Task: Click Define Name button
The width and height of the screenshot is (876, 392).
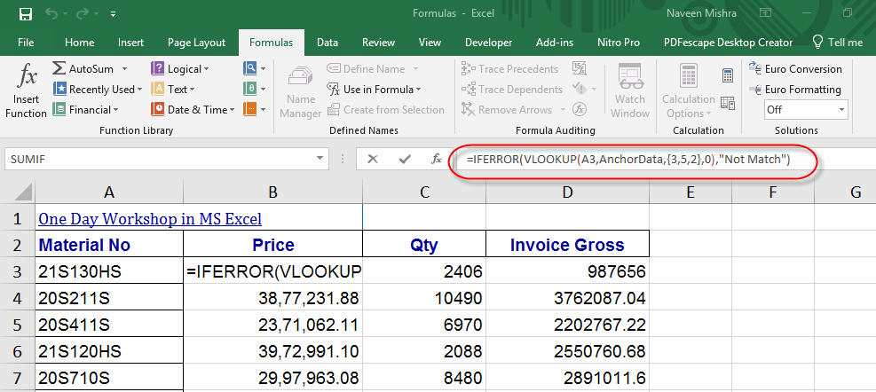Action: (366, 69)
